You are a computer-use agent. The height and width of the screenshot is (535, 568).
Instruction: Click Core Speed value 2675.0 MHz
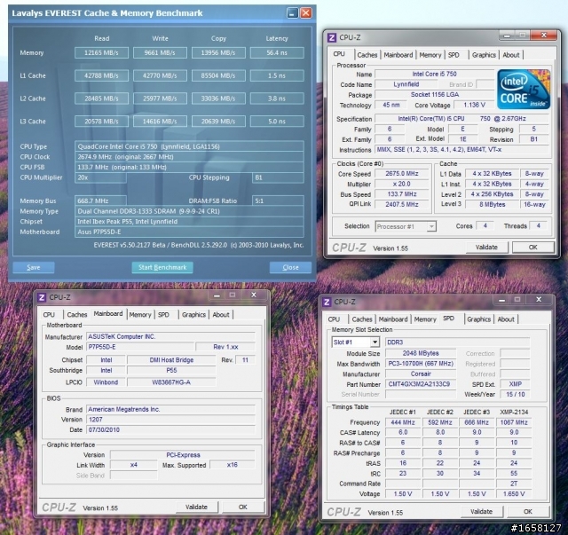[402, 174]
